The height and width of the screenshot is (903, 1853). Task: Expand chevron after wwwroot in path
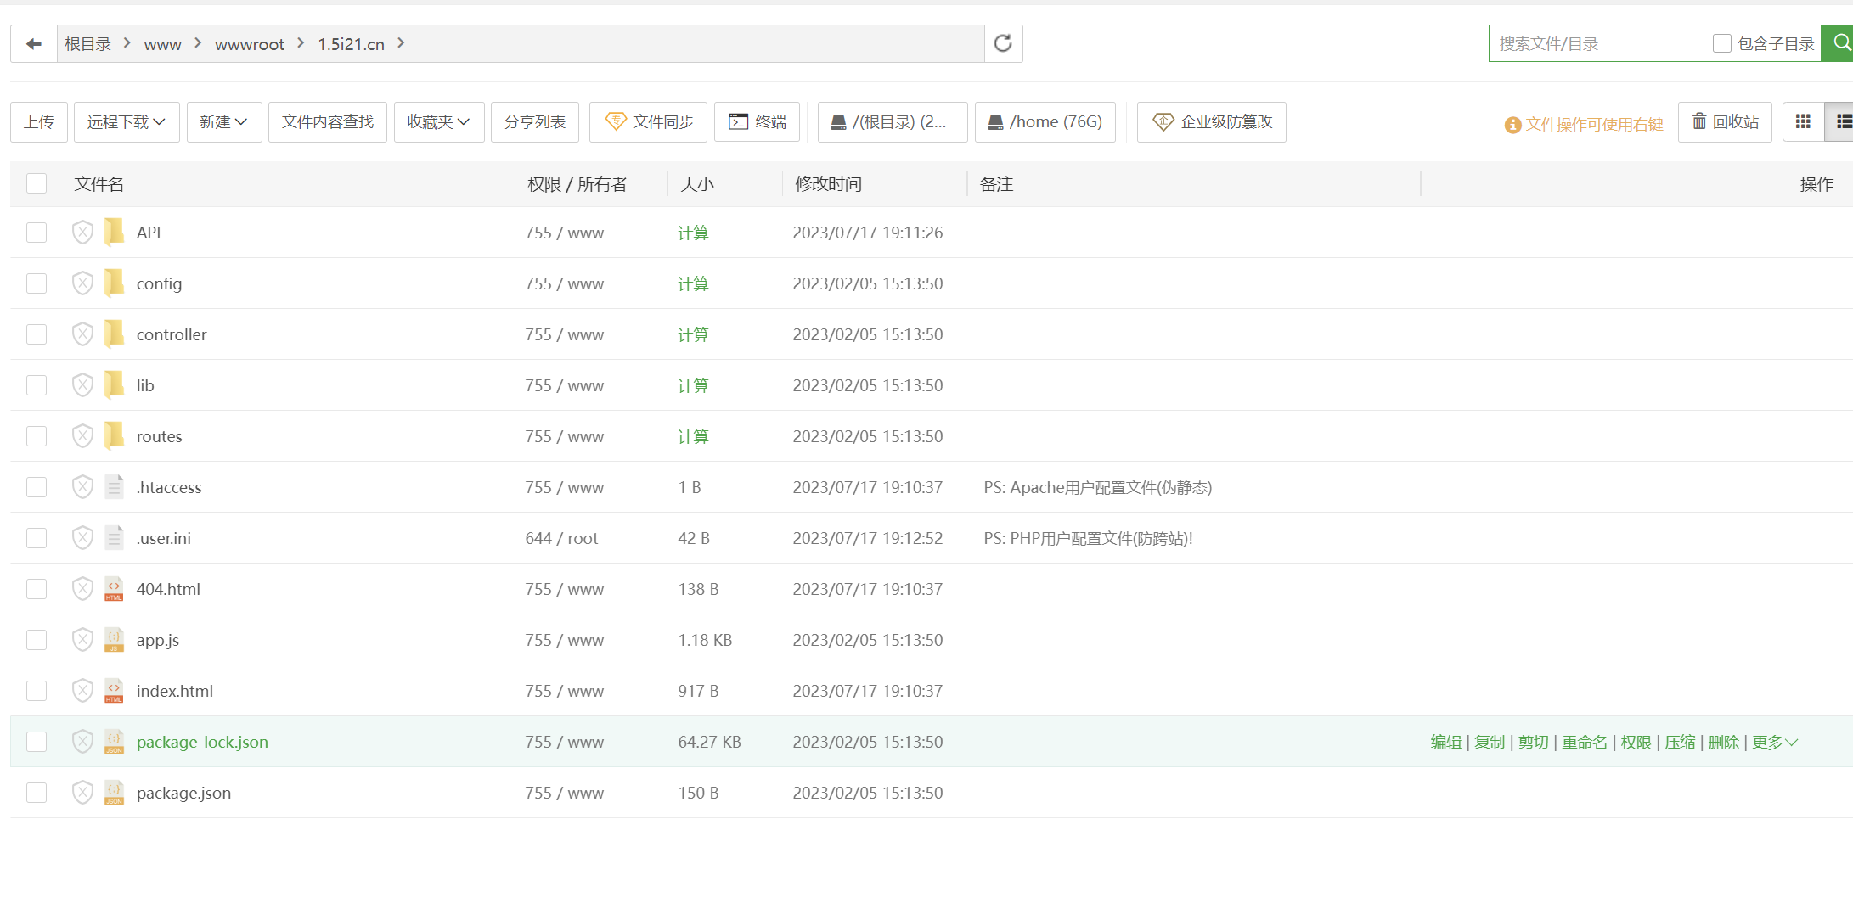pos(301,43)
